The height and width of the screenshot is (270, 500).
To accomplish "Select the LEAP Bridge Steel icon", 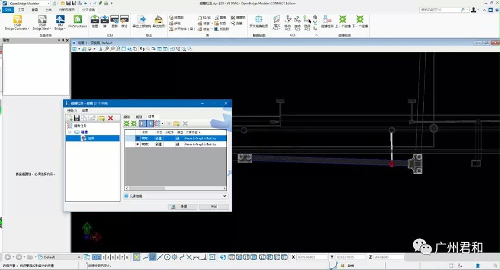I will [x=42, y=23].
